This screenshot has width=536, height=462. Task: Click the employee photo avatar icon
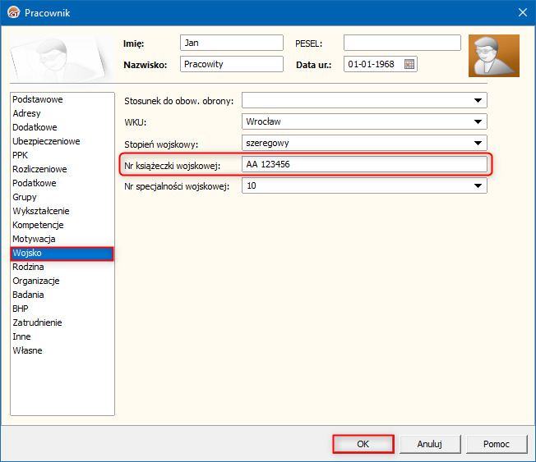[493, 56]
